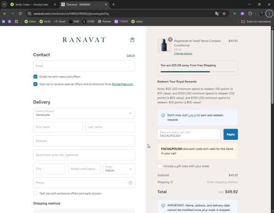Click the browser address bar URL
This screenshot has height=213, width=274.
coord(71,14)
